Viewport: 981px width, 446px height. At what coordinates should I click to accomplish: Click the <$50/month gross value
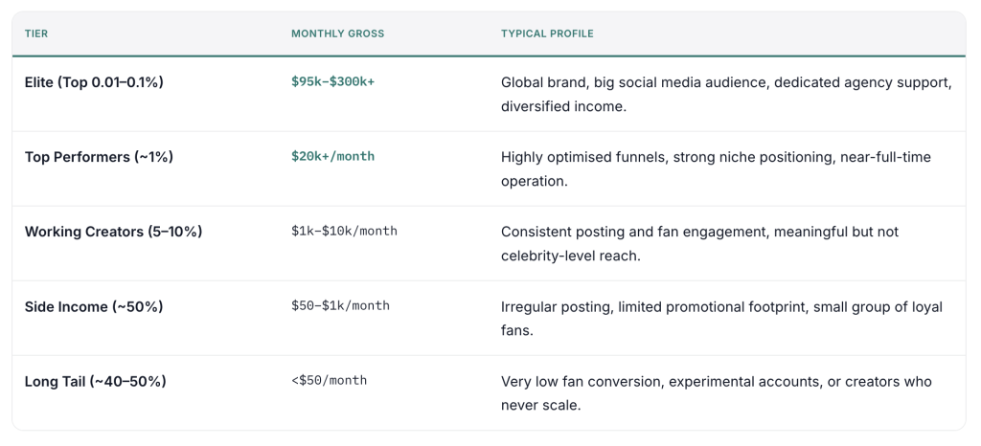coord(329,381)
